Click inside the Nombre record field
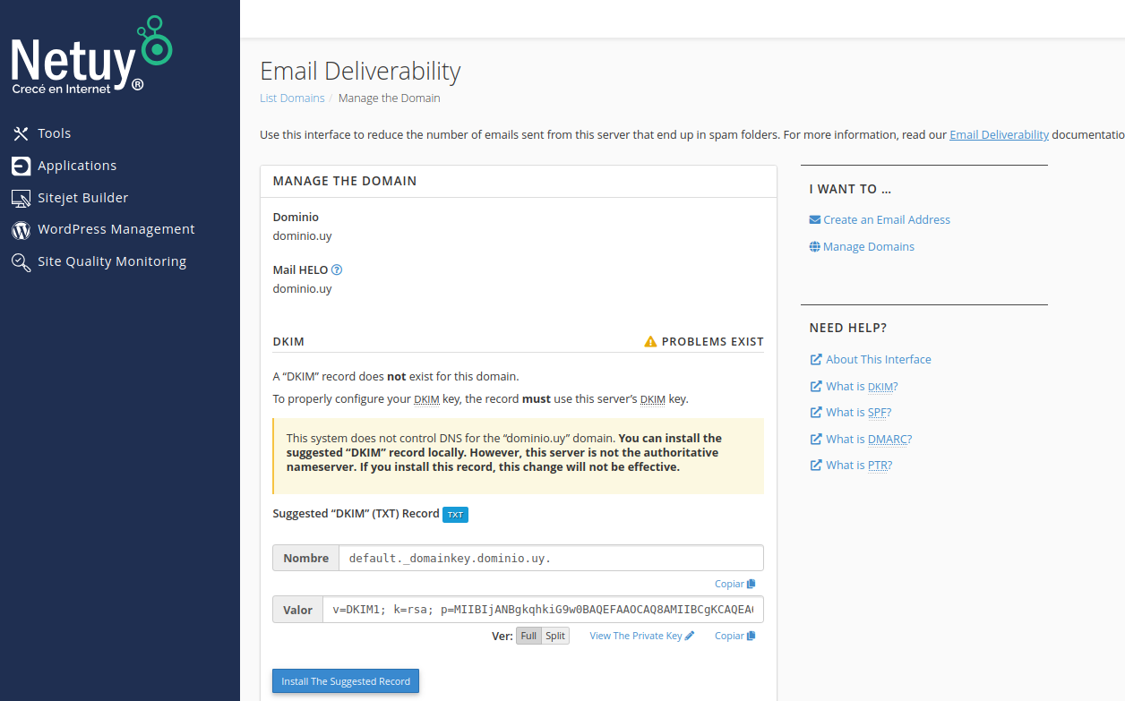 (550, 558)
